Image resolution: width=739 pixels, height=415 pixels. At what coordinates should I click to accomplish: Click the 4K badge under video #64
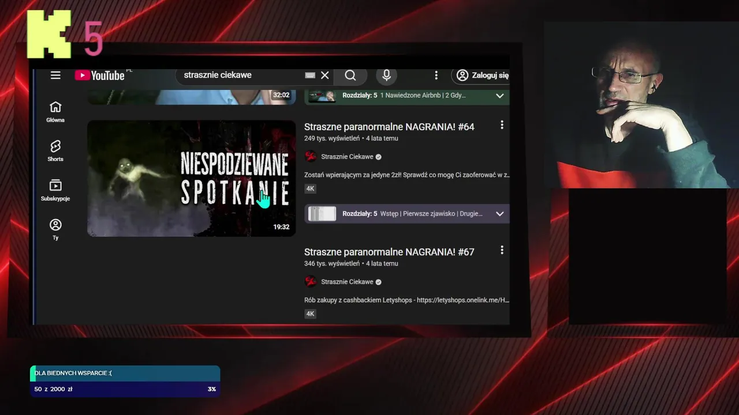tap(311, 188)
